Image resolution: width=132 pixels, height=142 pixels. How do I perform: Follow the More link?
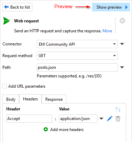click(x=107, y=31)
